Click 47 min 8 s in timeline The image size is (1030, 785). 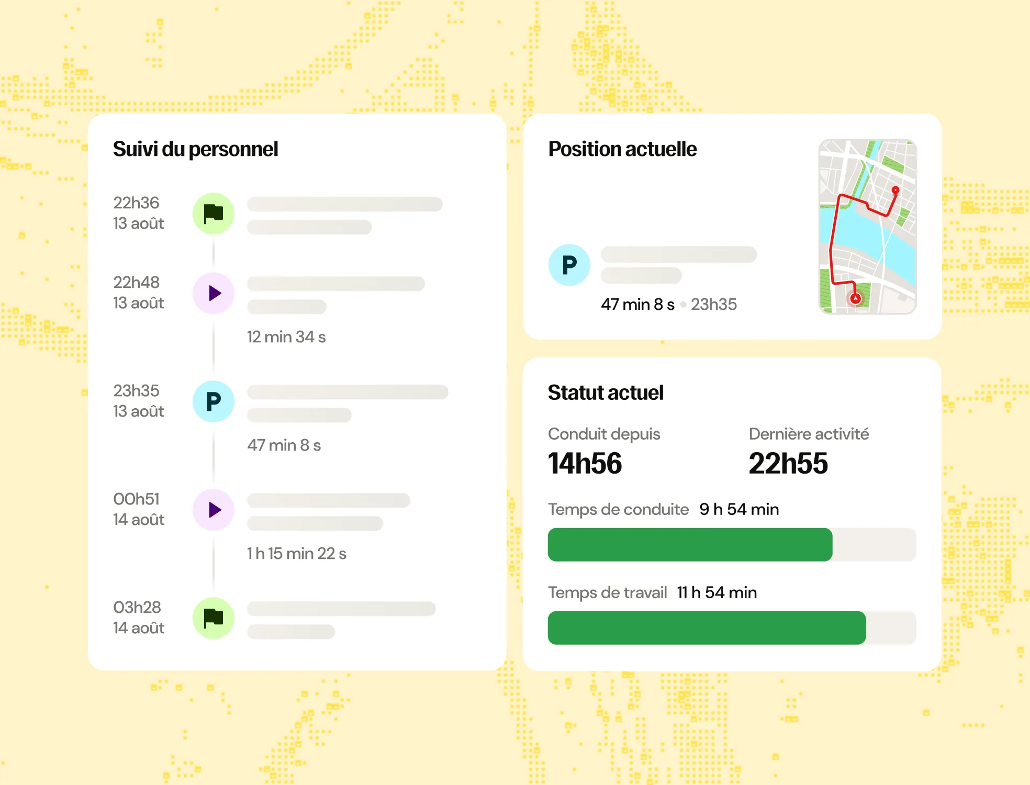coord(284,445)
